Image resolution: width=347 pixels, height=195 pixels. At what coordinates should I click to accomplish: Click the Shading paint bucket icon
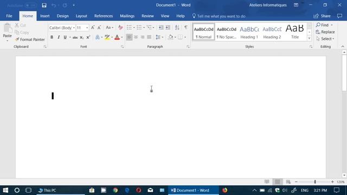170,37
